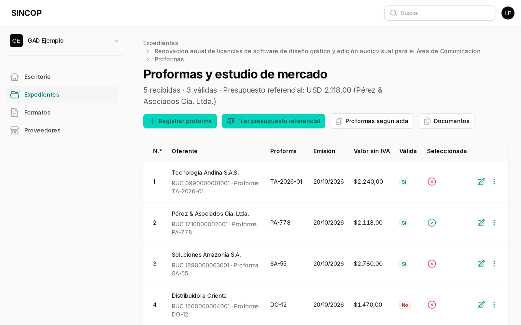Go to Proveedores in sidebar
The height and width of the screenshot is (325, 521).
point(62,130)
